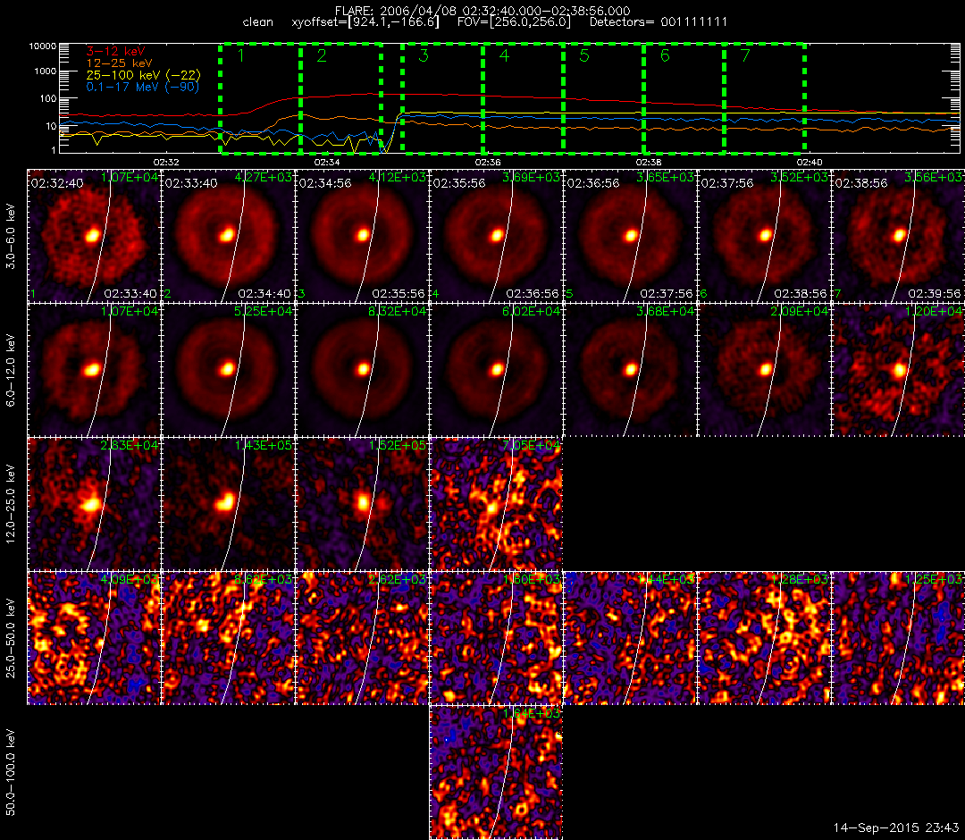Select the 12.0-25.0 keV image labeled 1.43E+05
Image resolution: width=965 pixels, height=840 pixels.
coord(229,505)
